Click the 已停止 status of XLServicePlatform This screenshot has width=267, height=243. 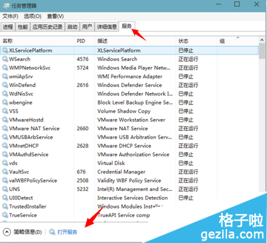(x=186, y=50)
